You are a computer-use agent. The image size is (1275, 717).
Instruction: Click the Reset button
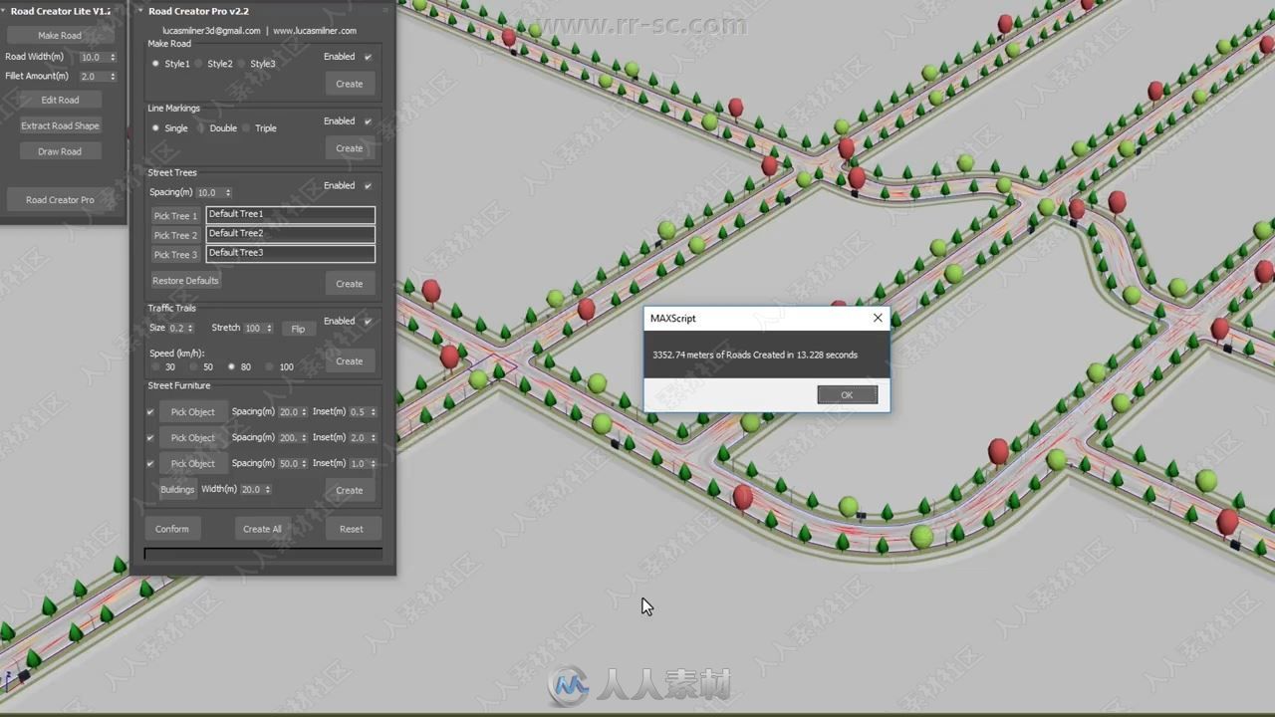point(351,529)
